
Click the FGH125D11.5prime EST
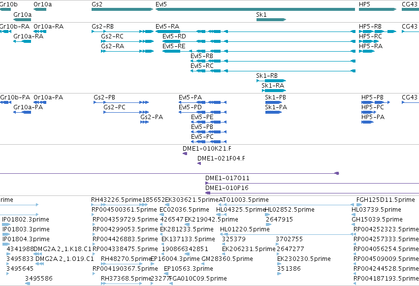click(359, 205)
